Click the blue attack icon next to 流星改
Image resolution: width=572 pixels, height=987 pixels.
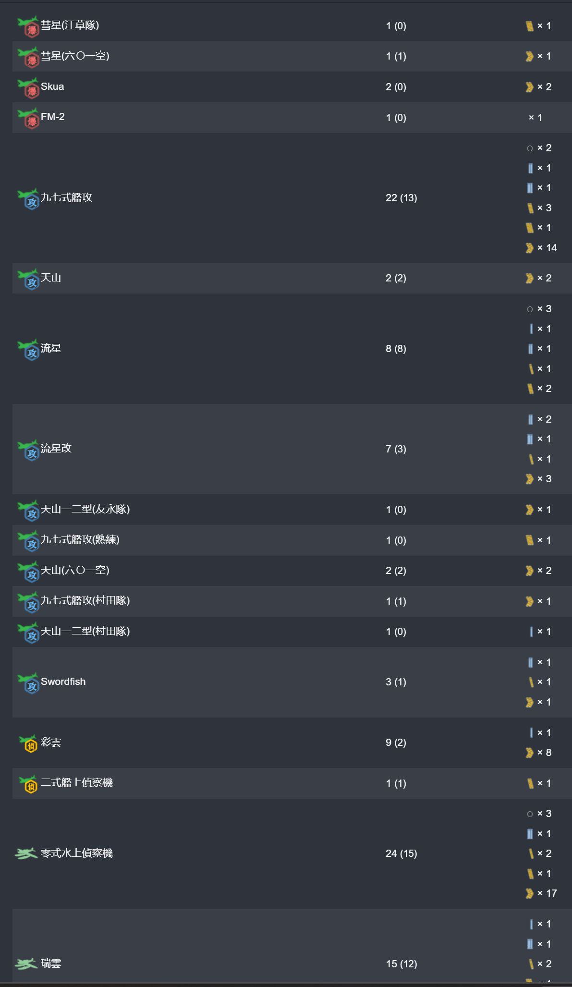pyautogui.click(x=28, y=450)
